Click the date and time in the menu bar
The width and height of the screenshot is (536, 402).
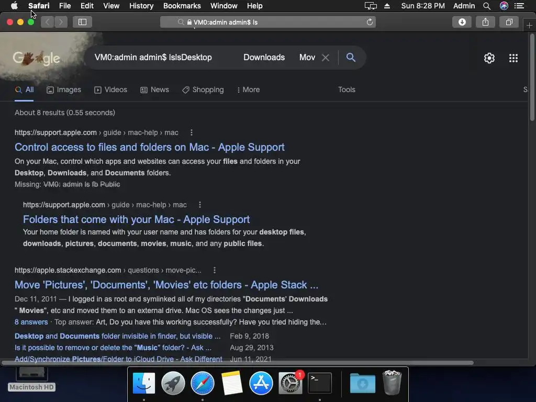[x=423, y=6]
